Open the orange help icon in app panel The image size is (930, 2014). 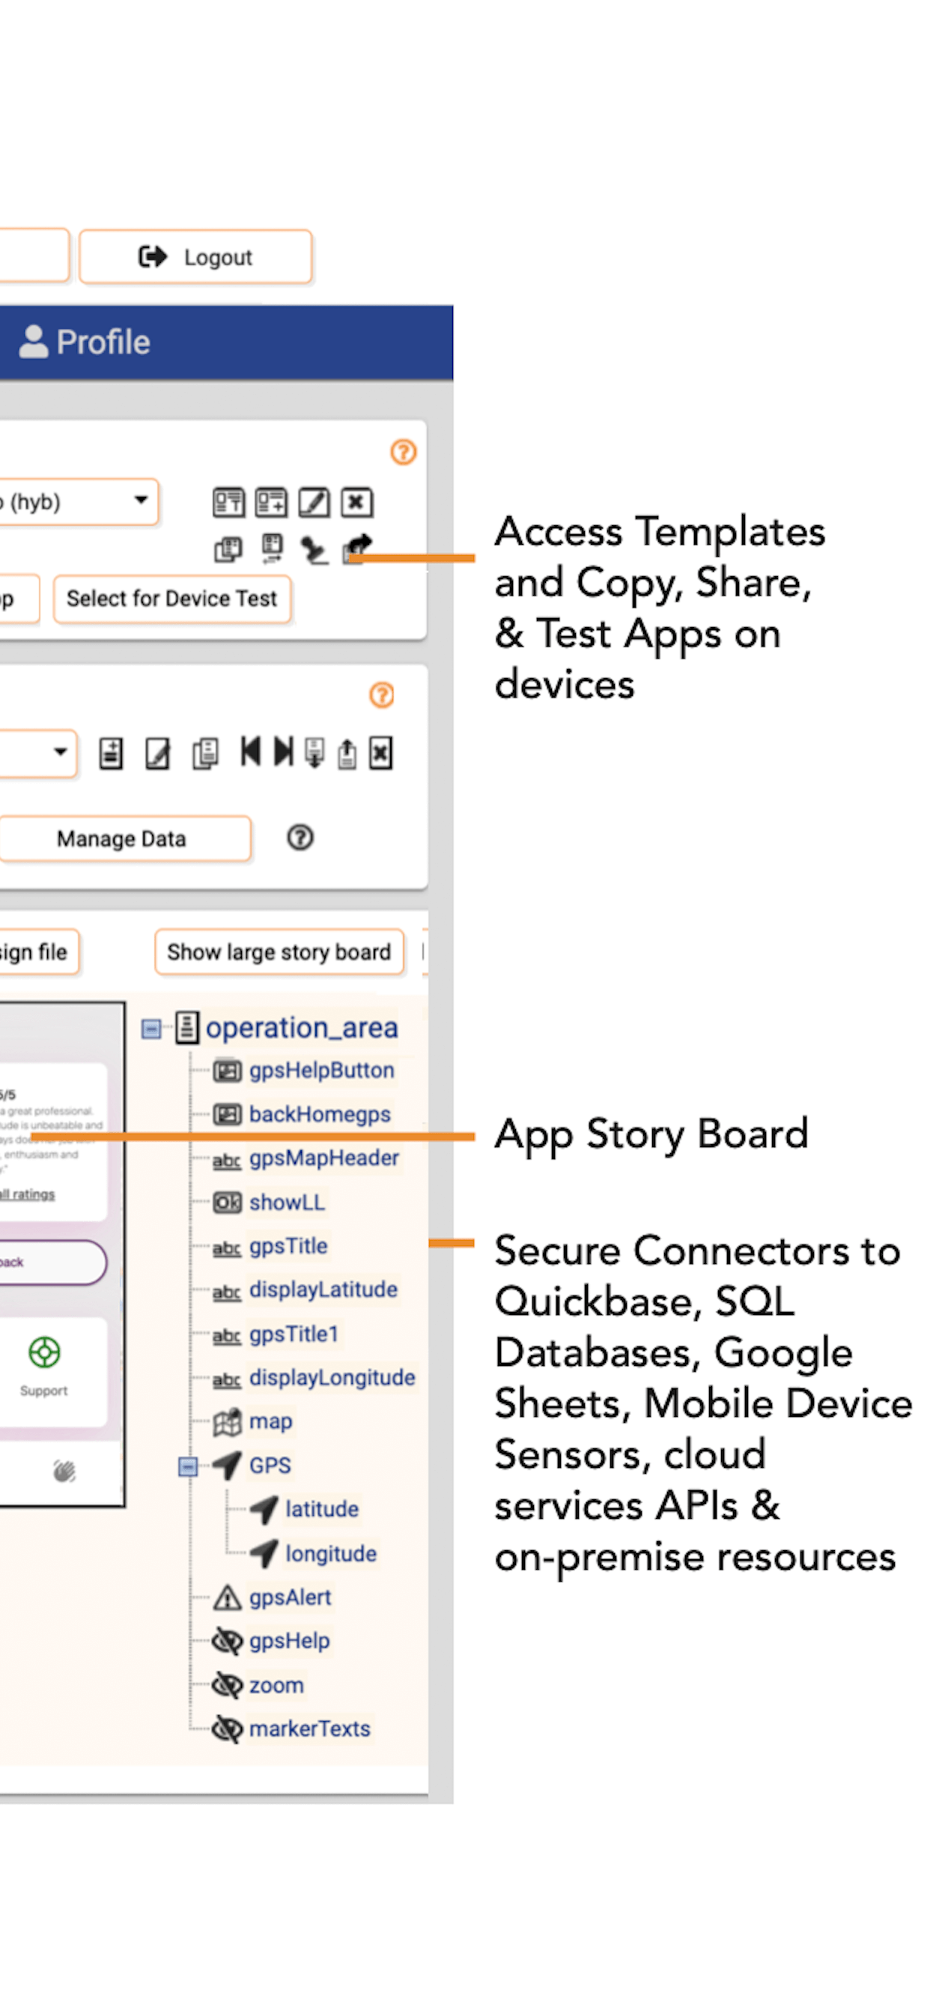pos(404,452)
